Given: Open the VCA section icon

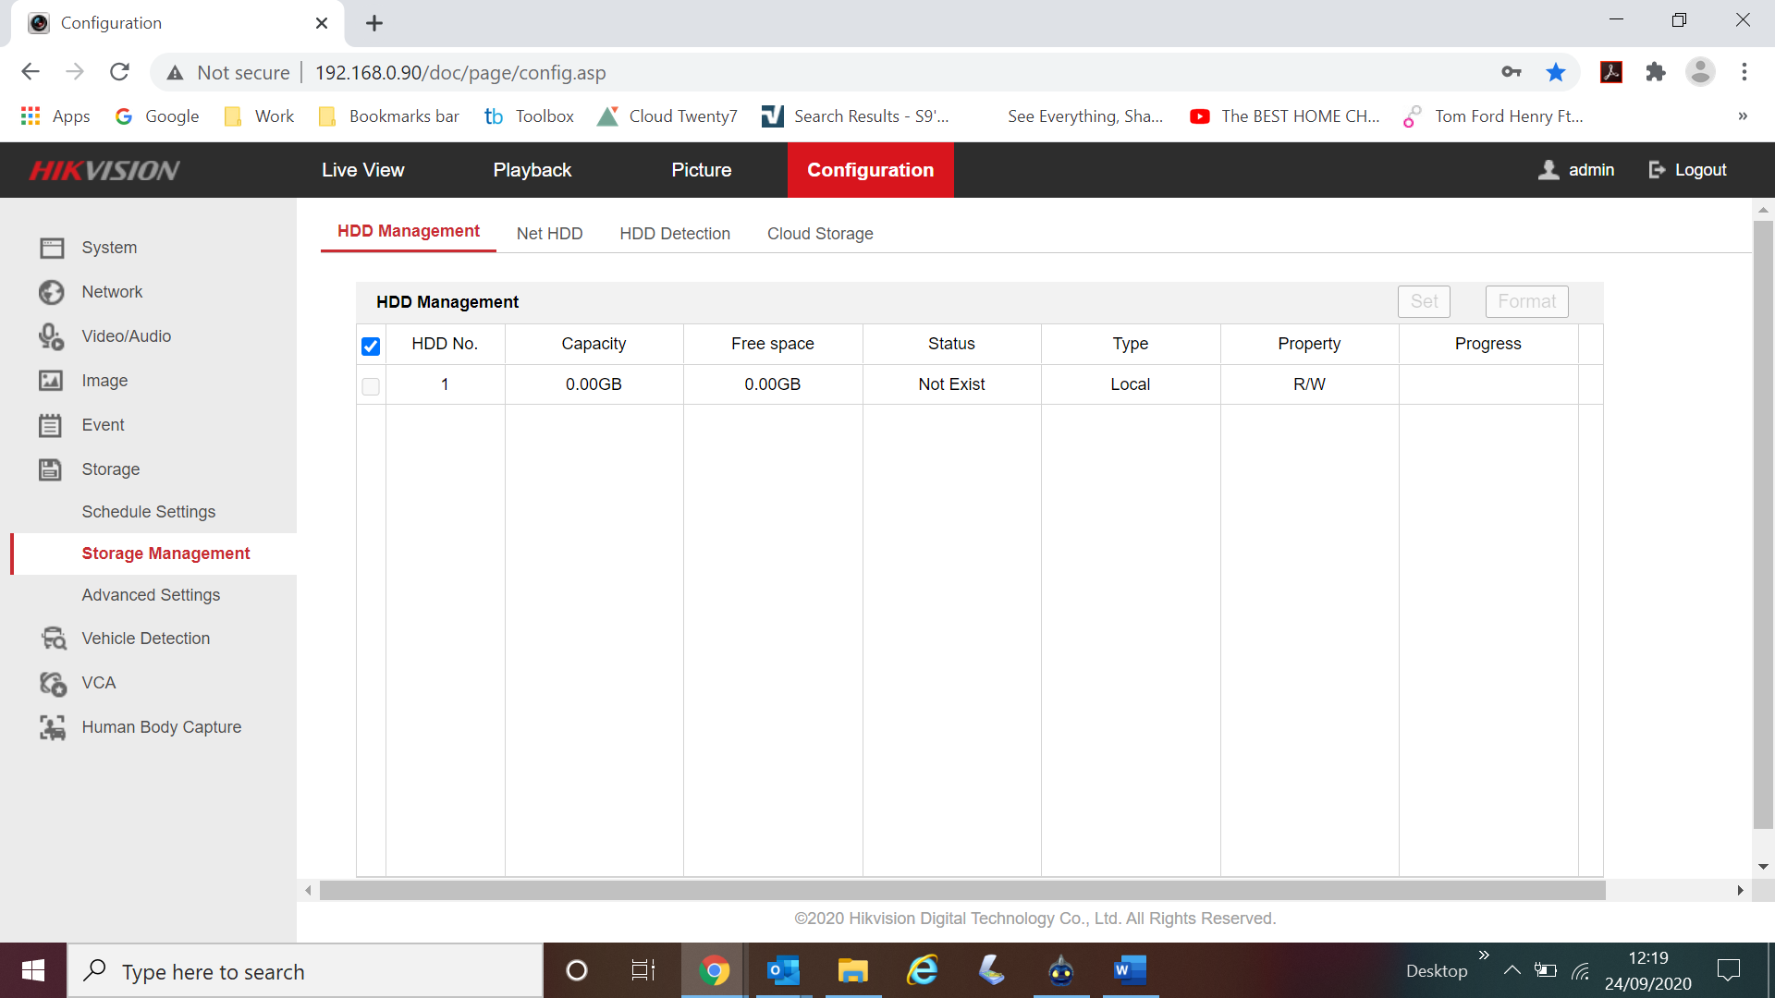Looking at the screenshot, I should pos(53,683).
